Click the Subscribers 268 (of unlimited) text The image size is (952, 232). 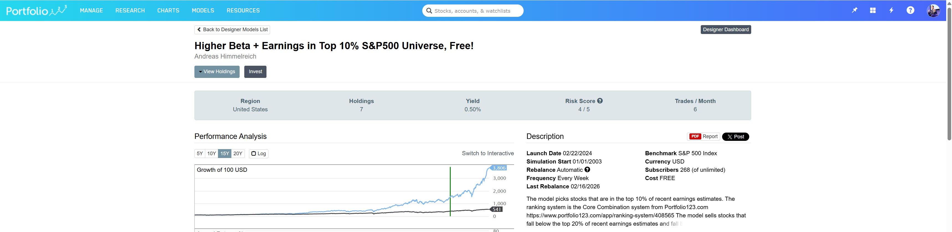tap(685, 170)
